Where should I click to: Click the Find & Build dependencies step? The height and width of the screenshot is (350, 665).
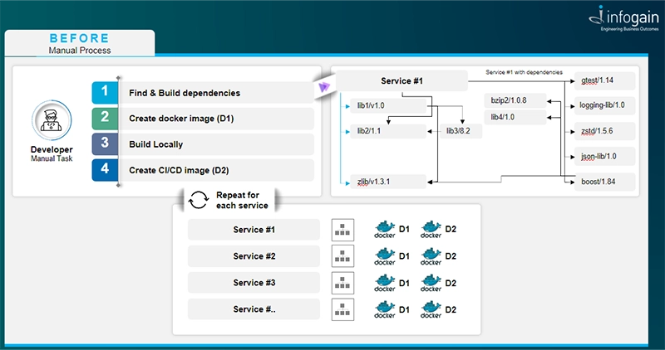point(216,93)
